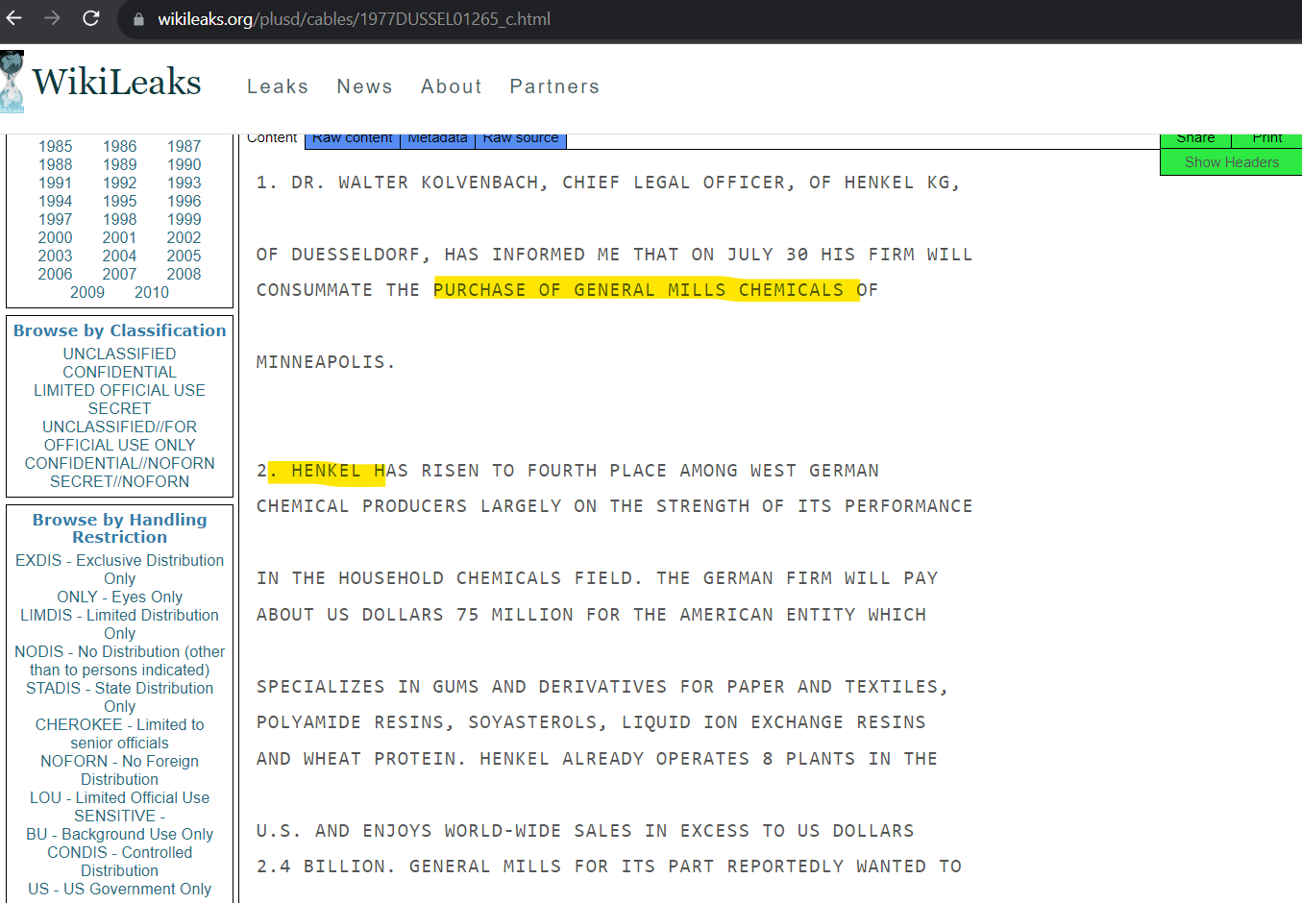This screenshot has width=1302, height=903.
Task: Browse cables from year 2008
Action: click(x=184, y=274)
